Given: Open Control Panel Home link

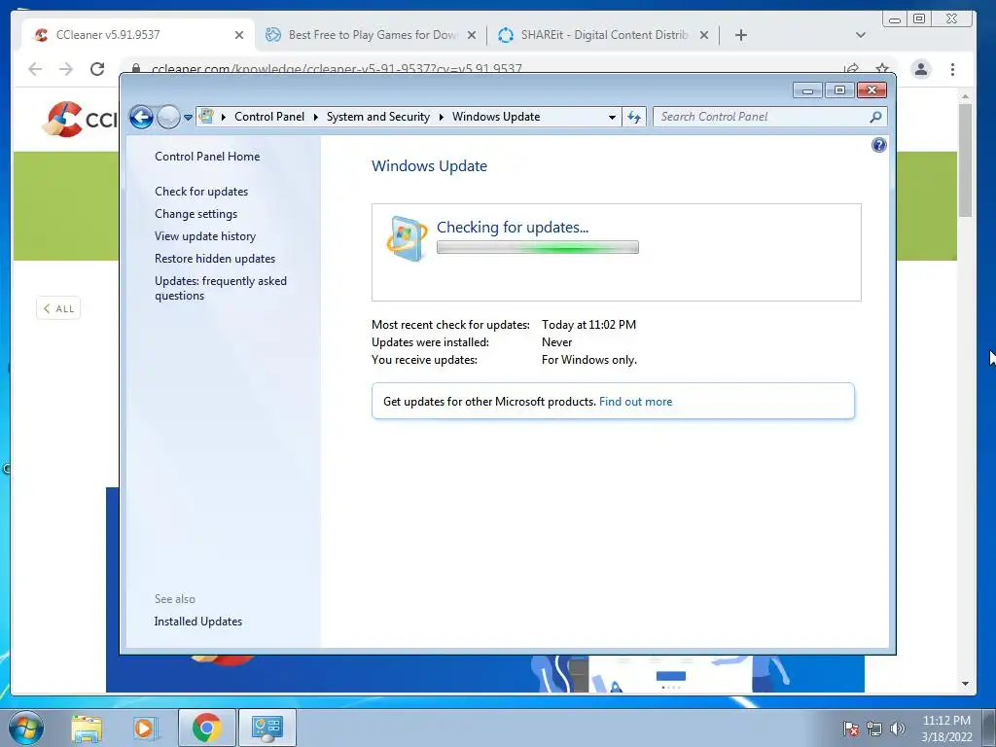Looking at the screenshot, I should (207, 157).
